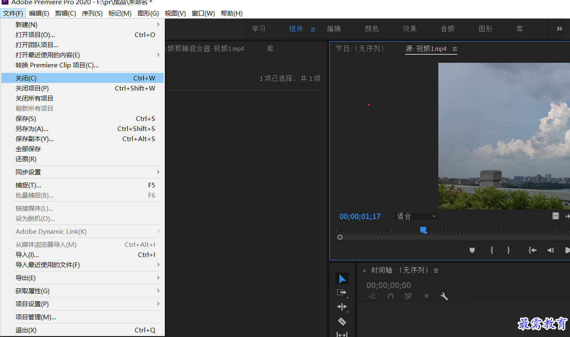Step back one frame in source monitor
This screenshot has width=570, height=337.
(550, 250)
